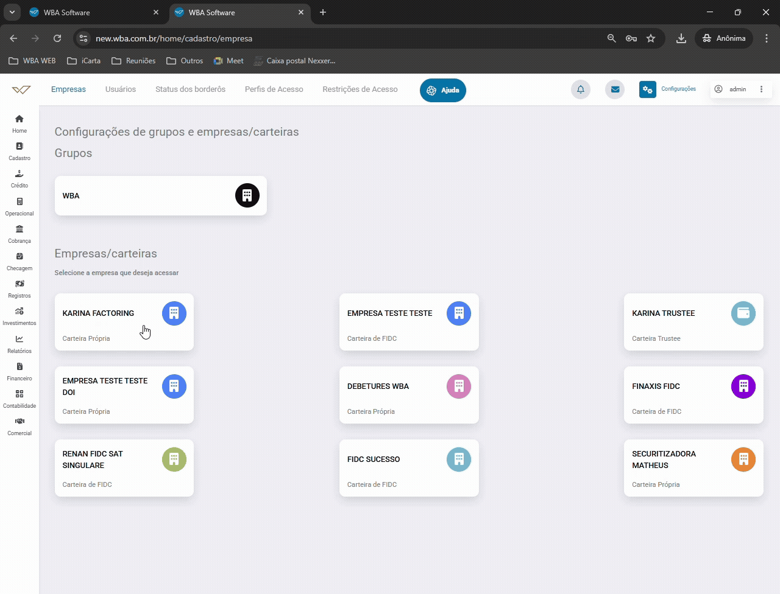Screen dimensions: 780x594
Task: Select the WBA group card
Action: point(161,195)
